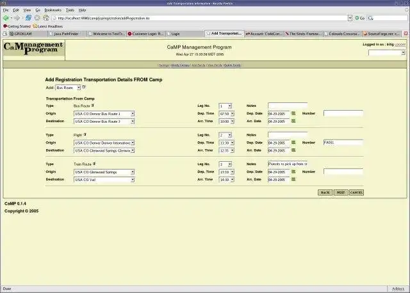Open Flight Destination Glenwood Springs dropdown

104,151
